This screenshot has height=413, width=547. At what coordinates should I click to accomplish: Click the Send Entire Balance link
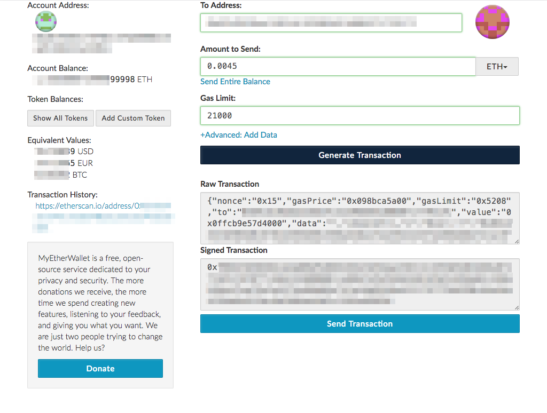coord(235,82)
